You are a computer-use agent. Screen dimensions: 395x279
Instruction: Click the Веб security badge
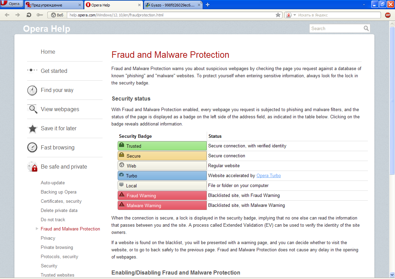57,15
